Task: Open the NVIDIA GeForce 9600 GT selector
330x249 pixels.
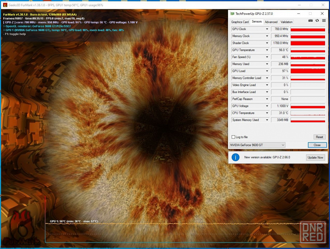Action: click(x=257, y=145)
